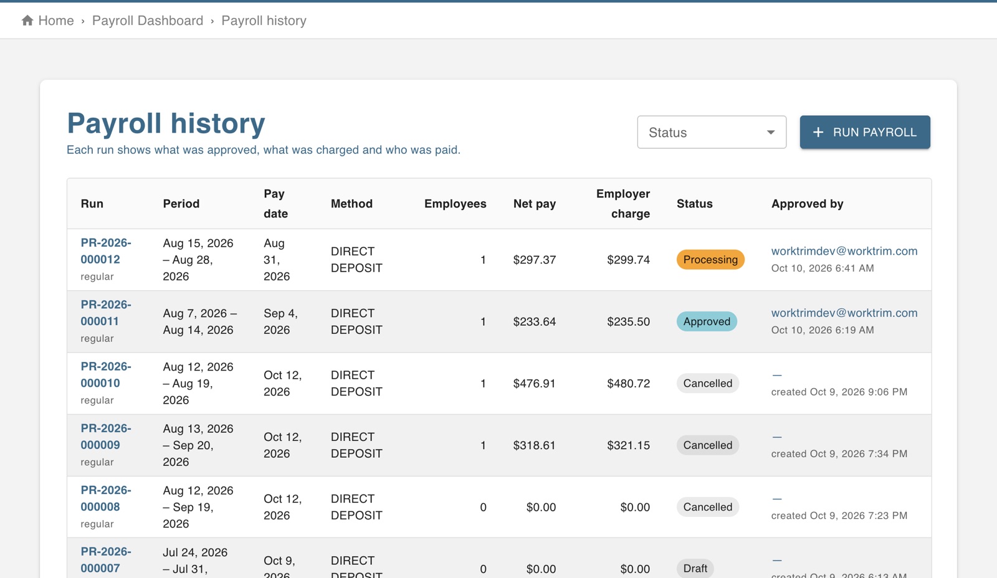
Task: Click the Draft status badge
Action: click(x=695, y=568)
